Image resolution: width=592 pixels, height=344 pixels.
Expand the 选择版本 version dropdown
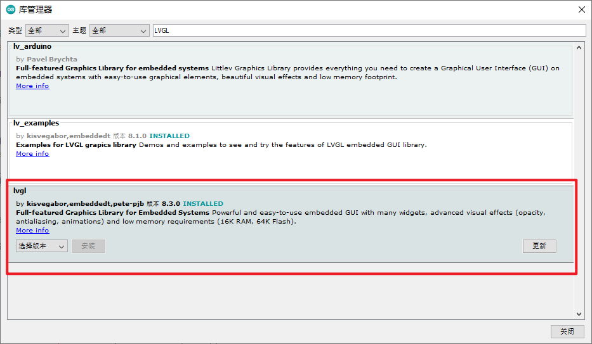click(42, 246)
